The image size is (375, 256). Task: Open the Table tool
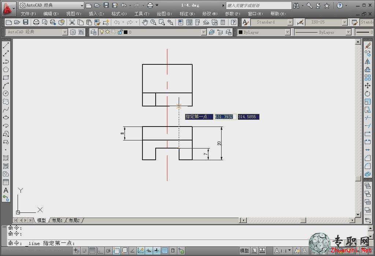click(6, 182)
